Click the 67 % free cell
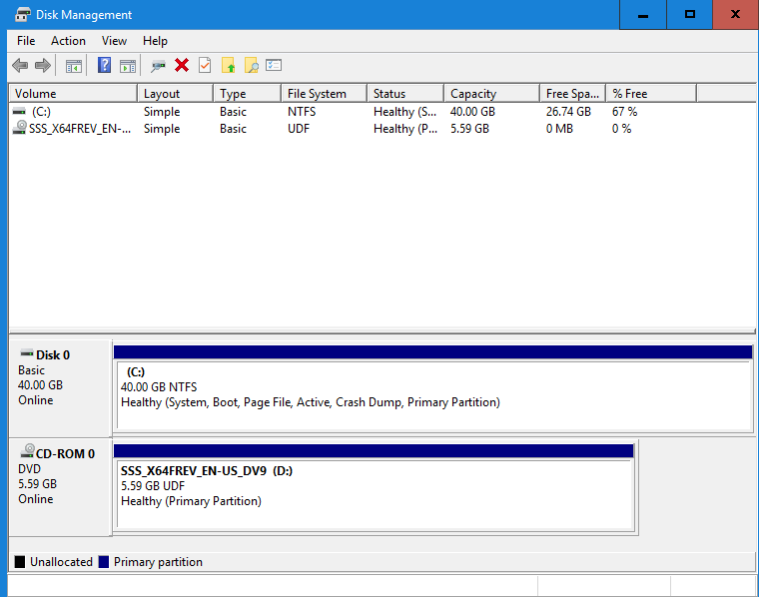This screenshot has width=759, height=597. click(624, 112)
